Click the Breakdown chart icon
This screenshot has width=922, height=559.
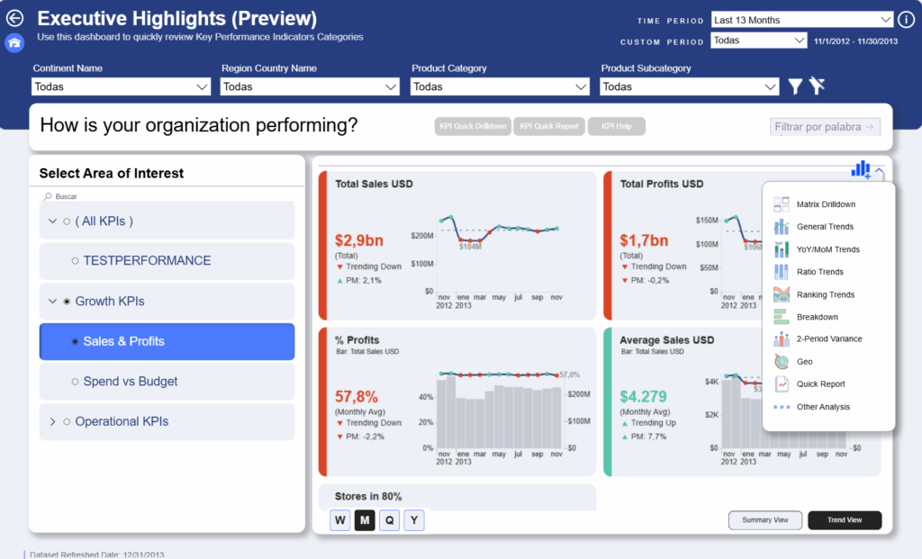(x=781, y=317)
